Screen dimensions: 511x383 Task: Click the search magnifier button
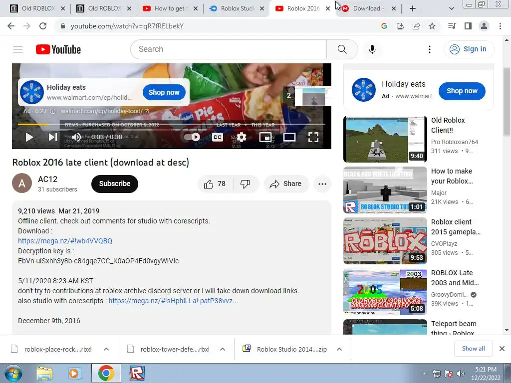[342, 49]
